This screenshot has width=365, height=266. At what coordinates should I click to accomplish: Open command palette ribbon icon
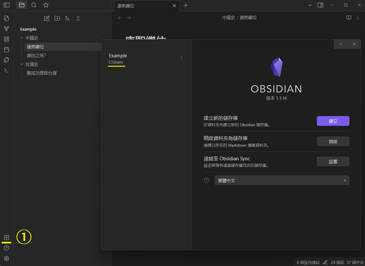point(6,70)
